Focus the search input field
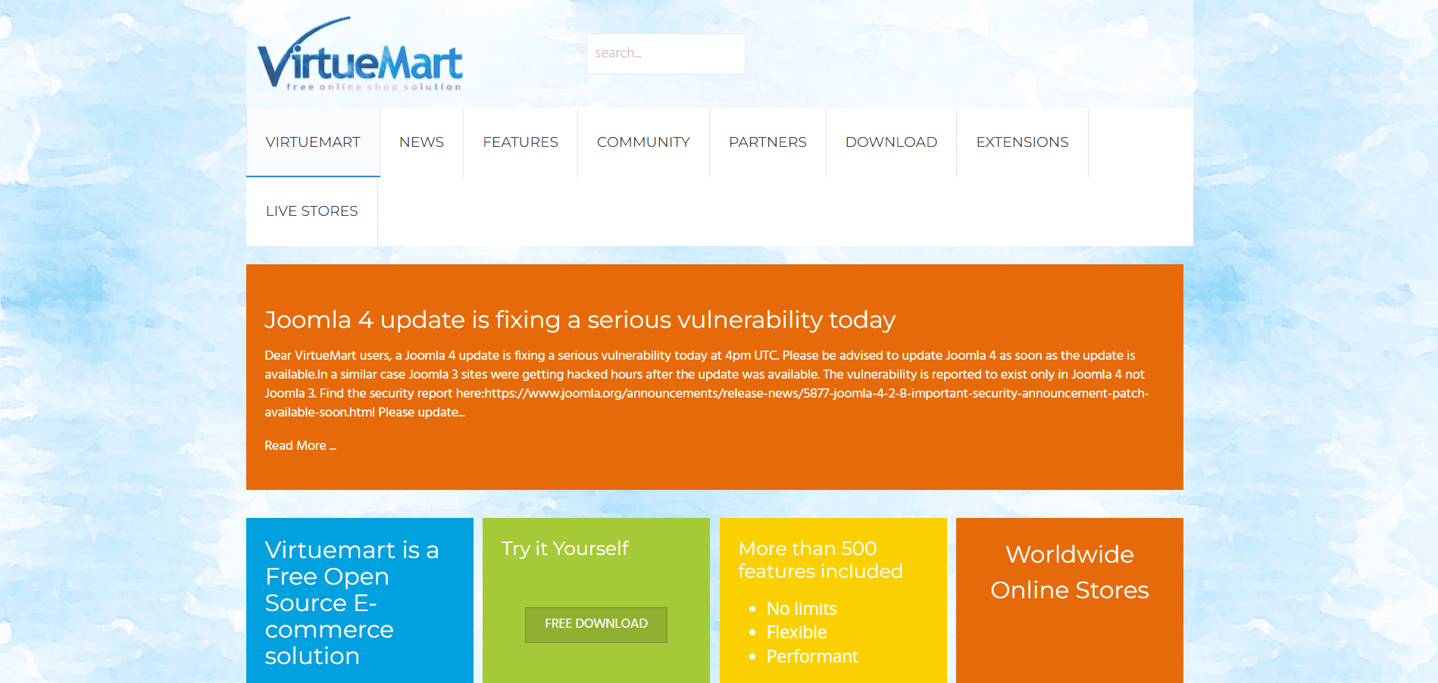This screenshot has width=1438, height=683. (665, 54)
